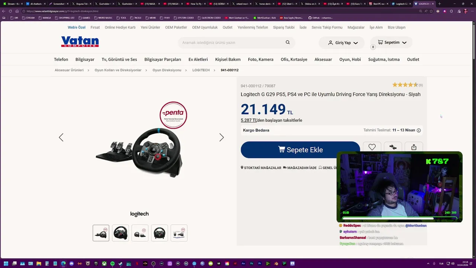Click LOGITECH breadcrumb link
Image resolution: width=476 pixels, height=268 pixels.
coord(201,70)
